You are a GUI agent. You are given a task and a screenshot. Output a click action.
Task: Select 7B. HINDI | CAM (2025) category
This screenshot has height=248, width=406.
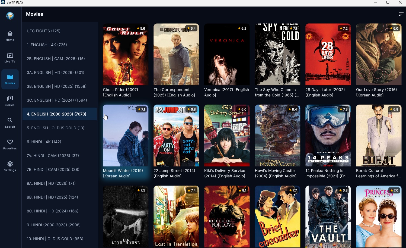pos(60,169)
